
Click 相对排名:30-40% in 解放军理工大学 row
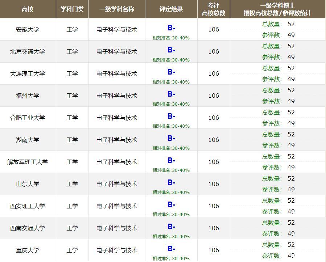click(x=171, y=170)
